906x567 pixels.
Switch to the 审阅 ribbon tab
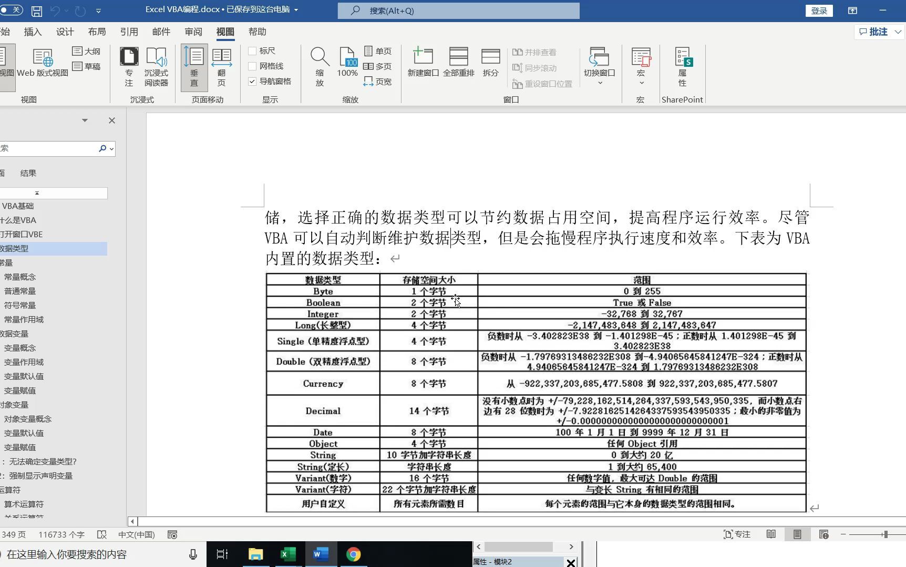pos(193,32)
